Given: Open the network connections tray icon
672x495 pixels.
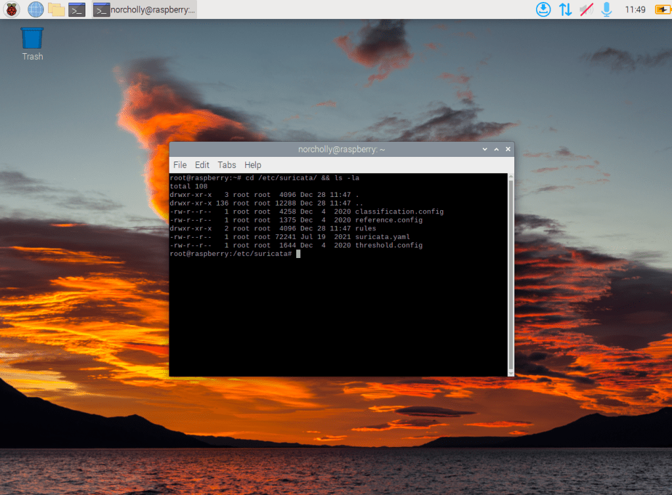Looking at the screenshot, I should click(565, 9).
